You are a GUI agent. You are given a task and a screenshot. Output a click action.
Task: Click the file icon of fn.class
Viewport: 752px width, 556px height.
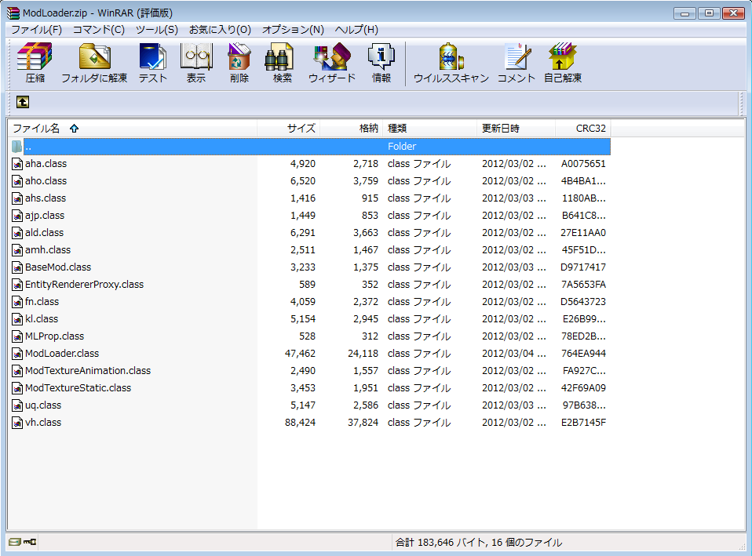[17, 302]
